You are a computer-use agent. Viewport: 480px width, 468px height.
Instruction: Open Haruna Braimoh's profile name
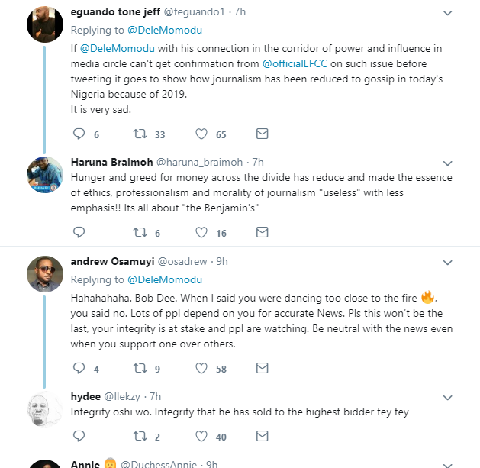tap(111, 162)
